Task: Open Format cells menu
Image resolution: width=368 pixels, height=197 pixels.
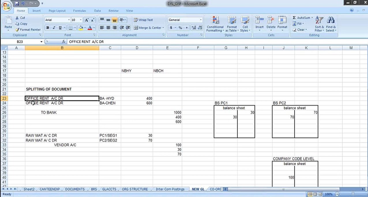Action: (282, 24)
